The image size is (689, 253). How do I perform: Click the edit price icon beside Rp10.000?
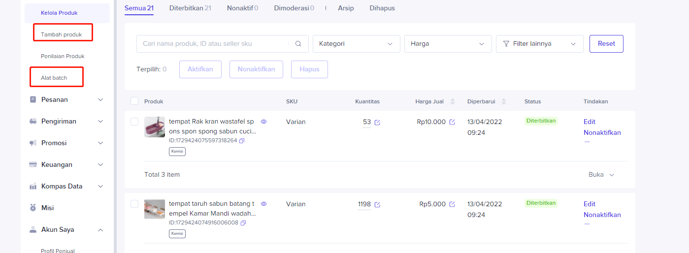452,122
